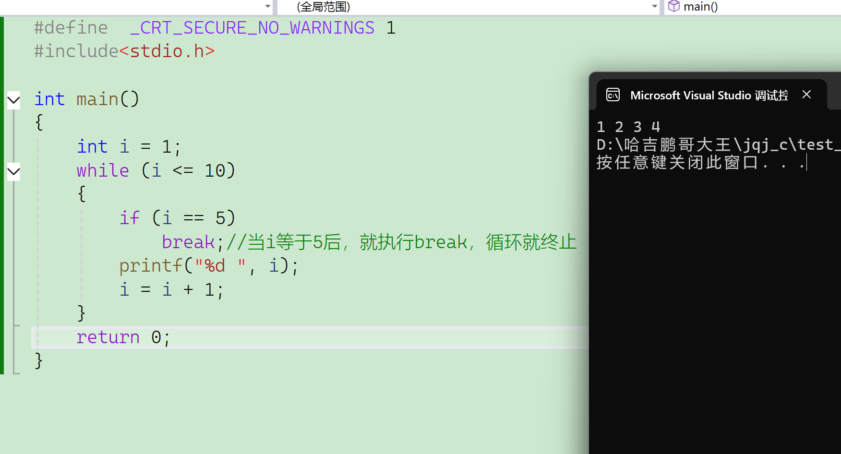Click the if (i == 5) condition
The height and width of the screenshot is (454, 841).
click(177, 218)
